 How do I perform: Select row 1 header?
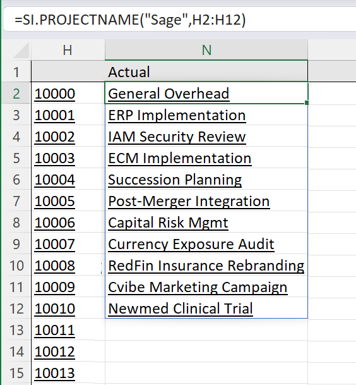pos(16,72)
